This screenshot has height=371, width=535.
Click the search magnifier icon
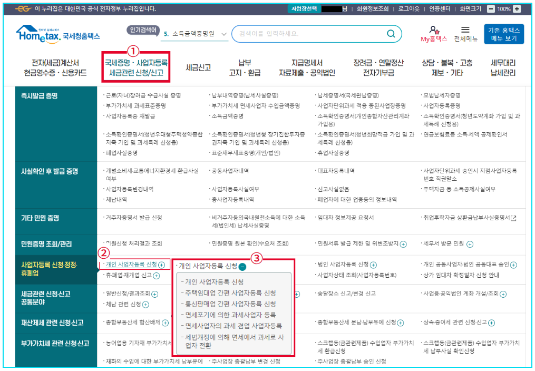391,33
